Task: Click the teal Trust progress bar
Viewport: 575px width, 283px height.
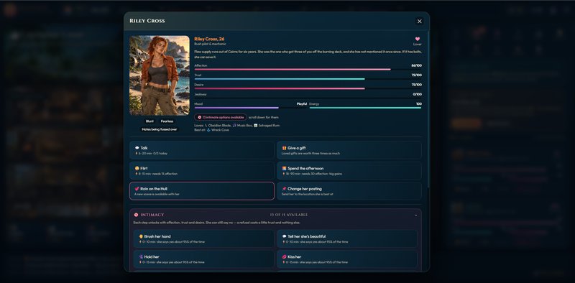Action: (x=280, y=79)
